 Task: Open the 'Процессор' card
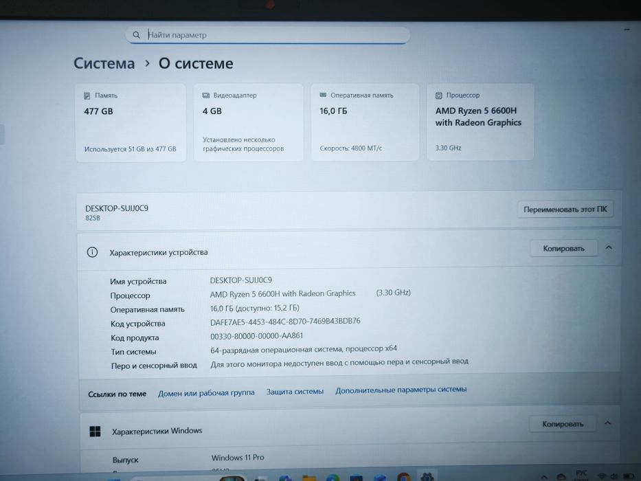[480, 122]
